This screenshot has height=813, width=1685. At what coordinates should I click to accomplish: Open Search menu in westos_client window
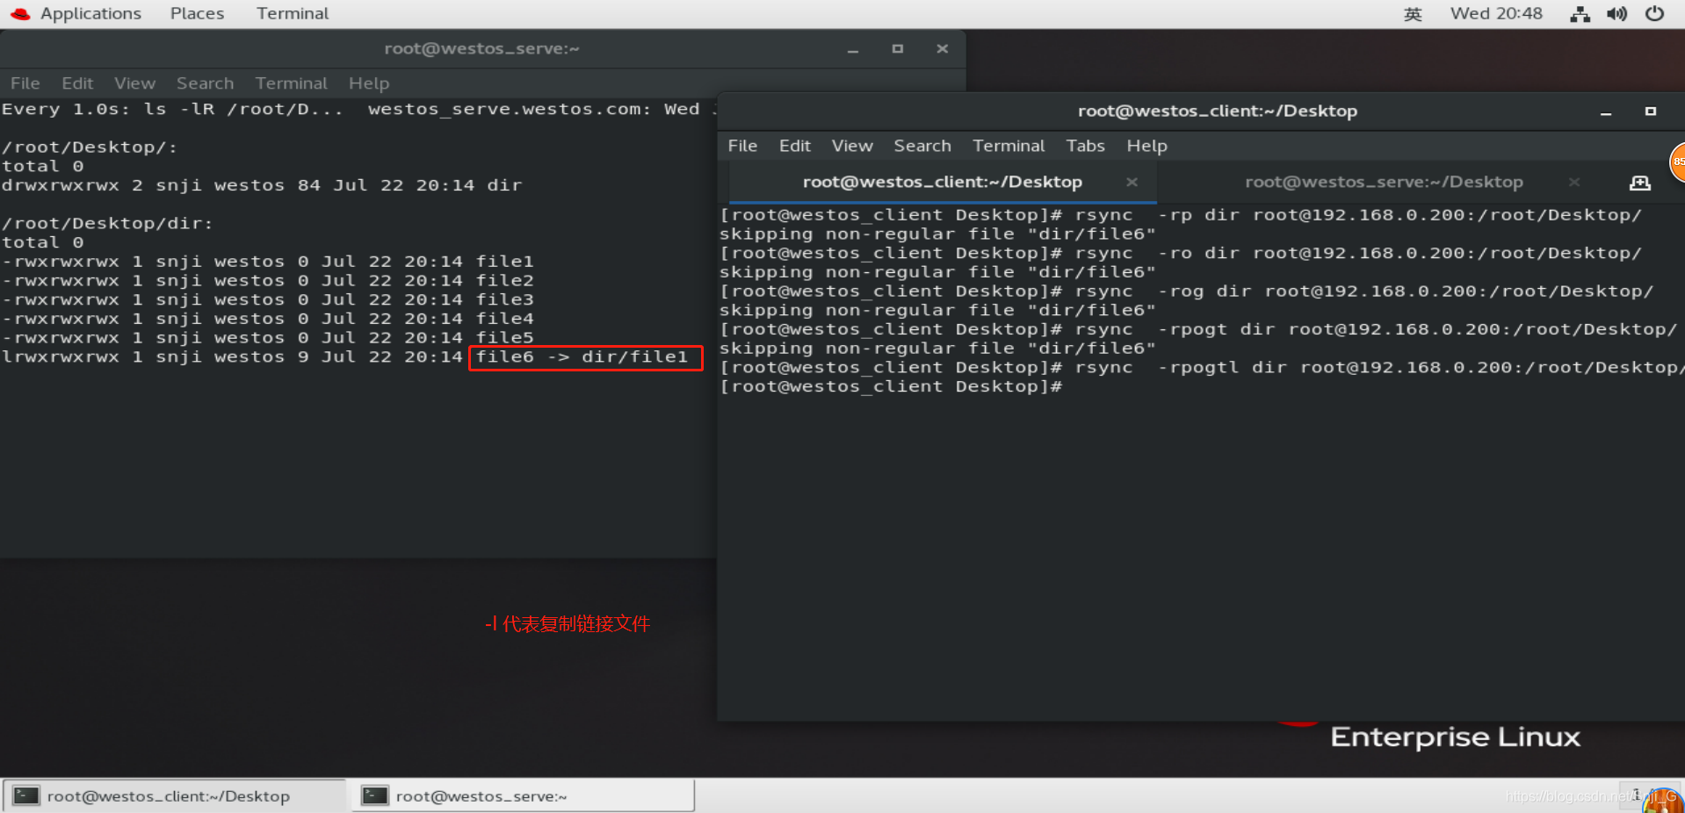(922, 146)
